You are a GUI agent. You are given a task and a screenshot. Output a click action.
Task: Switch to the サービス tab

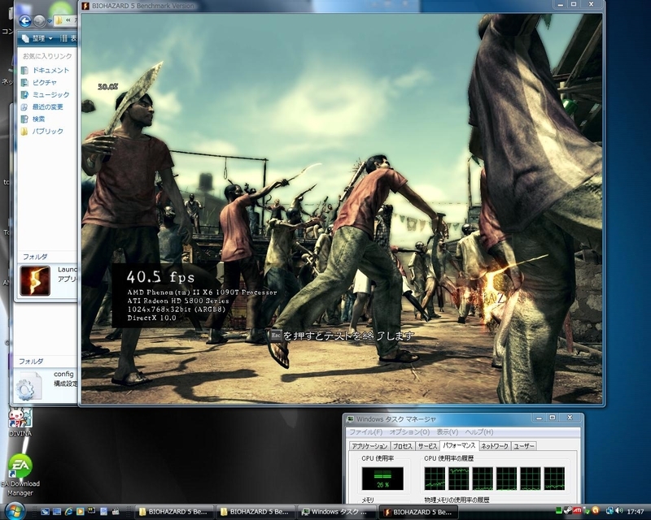tap(427, 446)
